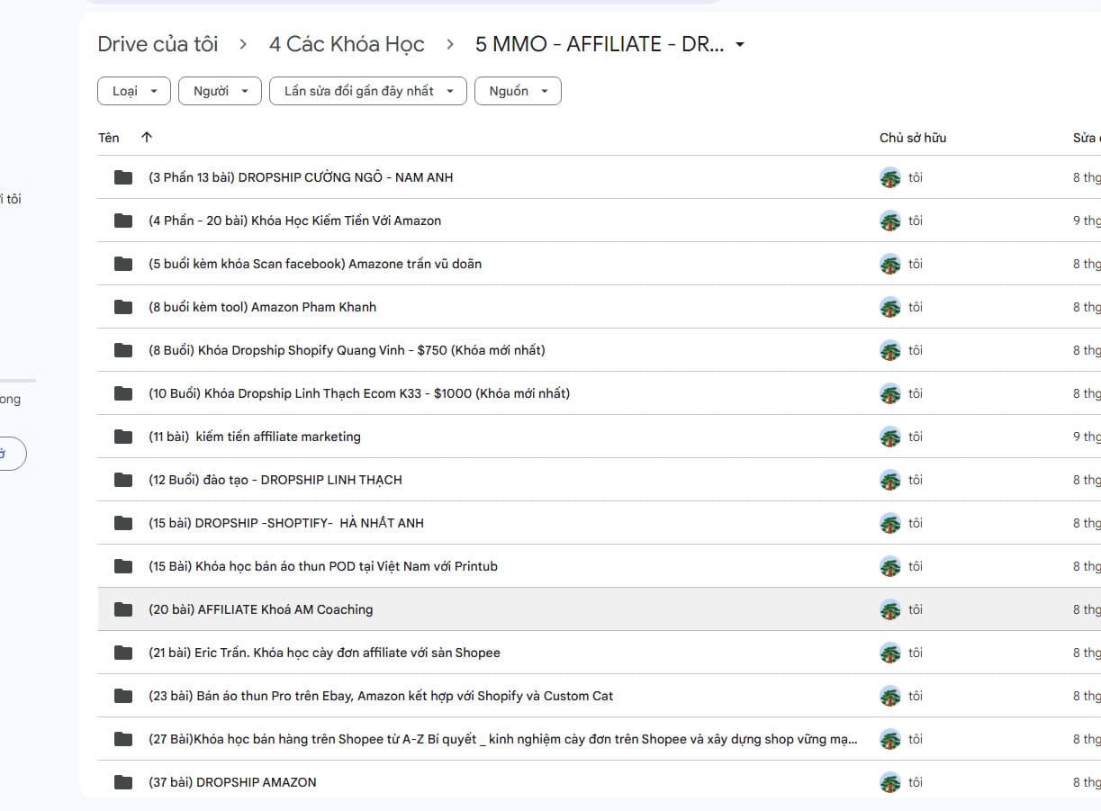Click owner avatar in kiếm tiền affiliate marketing row
The image size is (1101, 811).
tap(890, 437)
